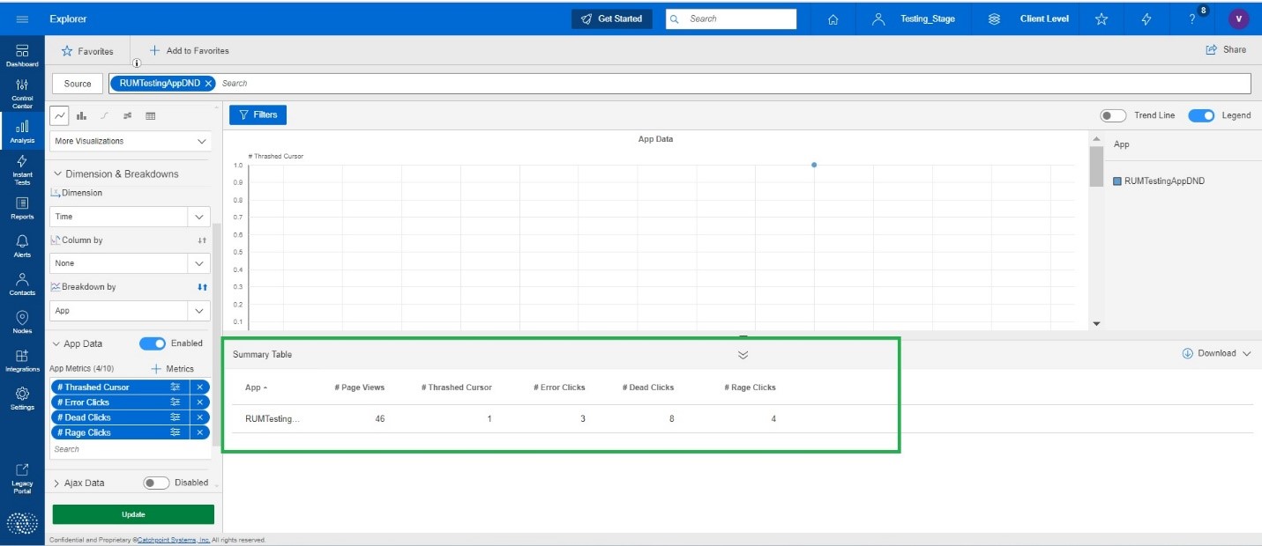Toggle Breakdown by sort order arrows

coord(202,287)
